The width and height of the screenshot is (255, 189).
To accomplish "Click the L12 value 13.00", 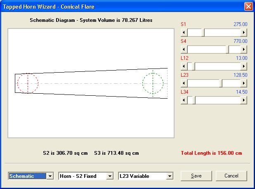I will (x=241, y=58).
